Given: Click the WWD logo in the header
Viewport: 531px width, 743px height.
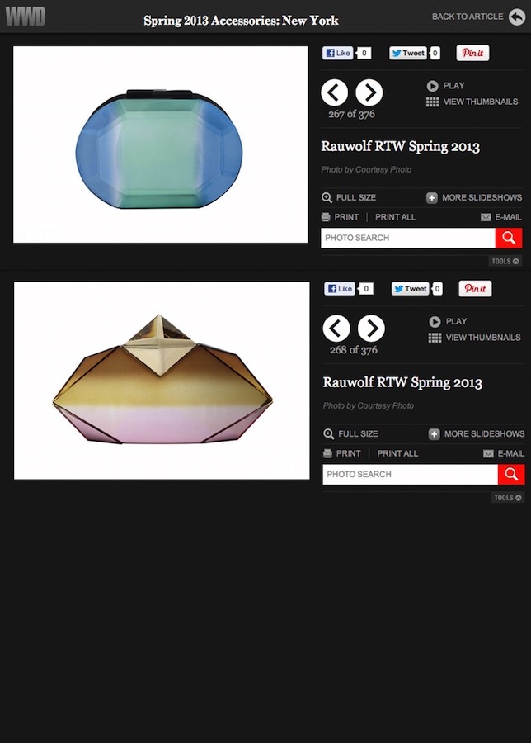Looking at the screenshot, I should point(25,17).
